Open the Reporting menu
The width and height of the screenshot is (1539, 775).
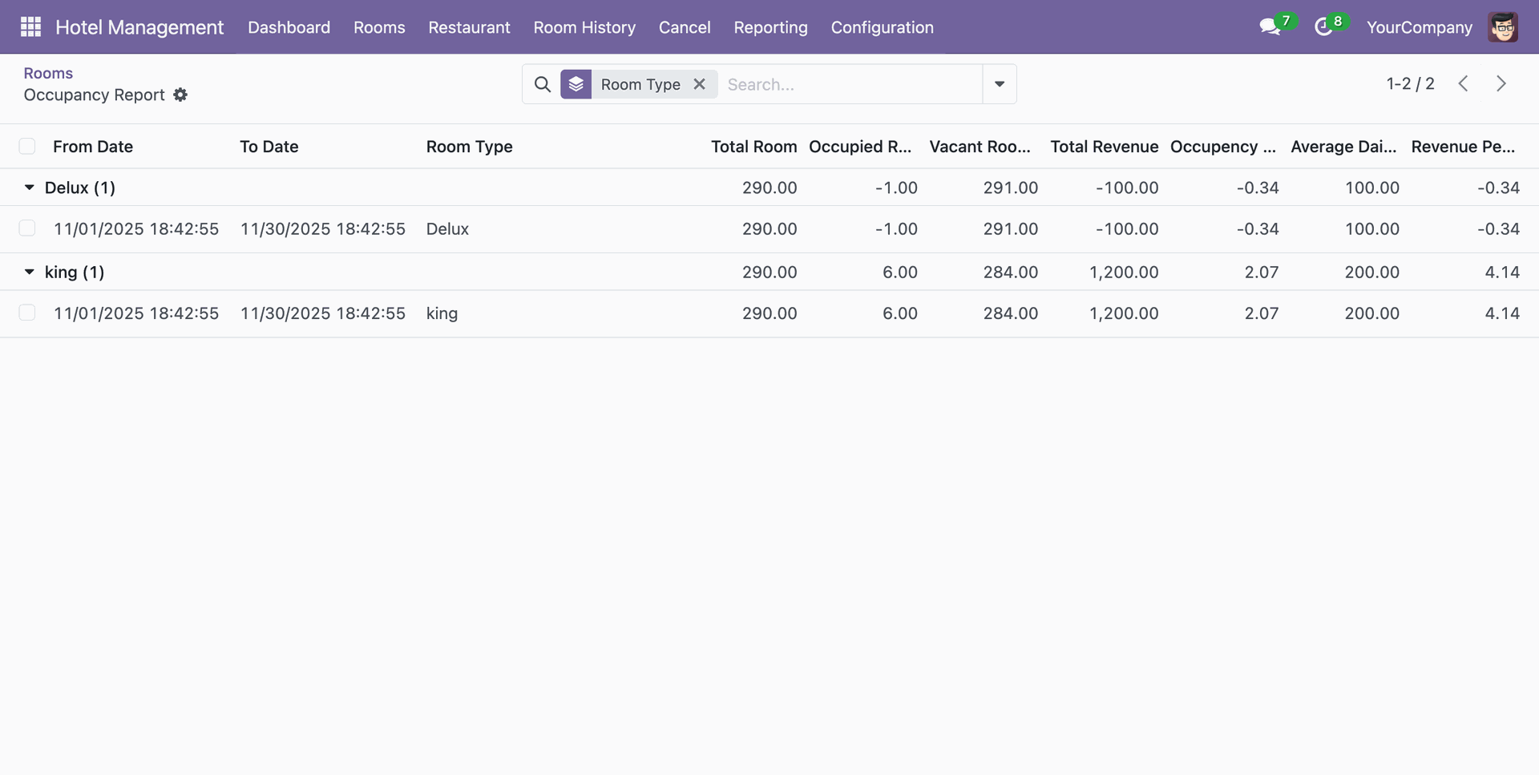[770, 27]
